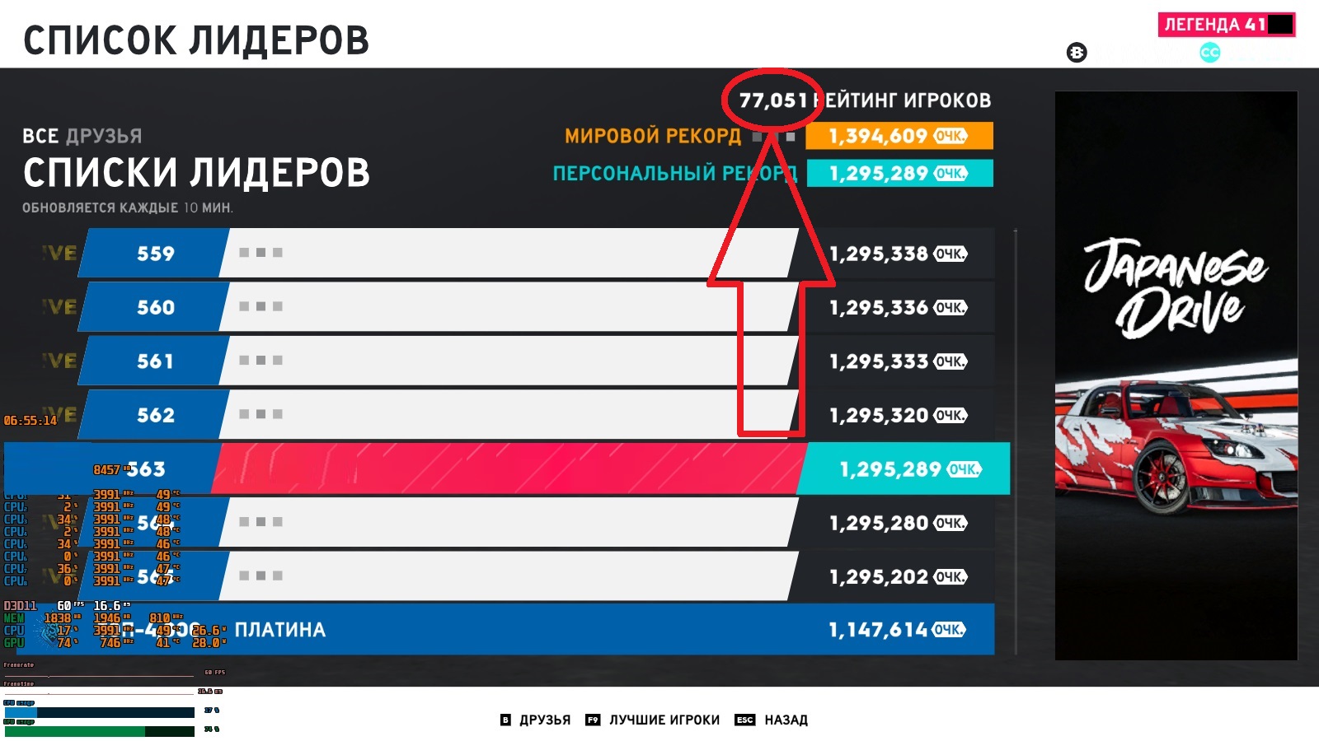The image size is (1319, 741).
Task: Click the leaderboard vertical scrollbar
Action: click(1016, 441)
